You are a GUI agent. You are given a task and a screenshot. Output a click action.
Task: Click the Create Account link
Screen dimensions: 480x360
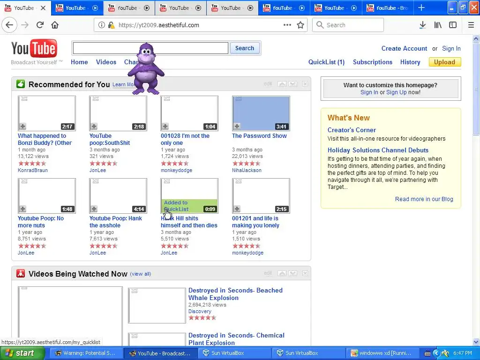click(404, 48)
